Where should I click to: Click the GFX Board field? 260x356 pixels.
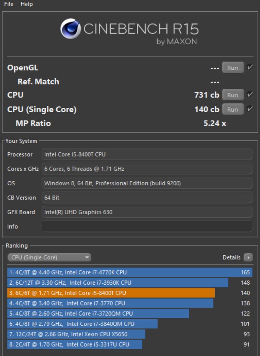[147, 212]
